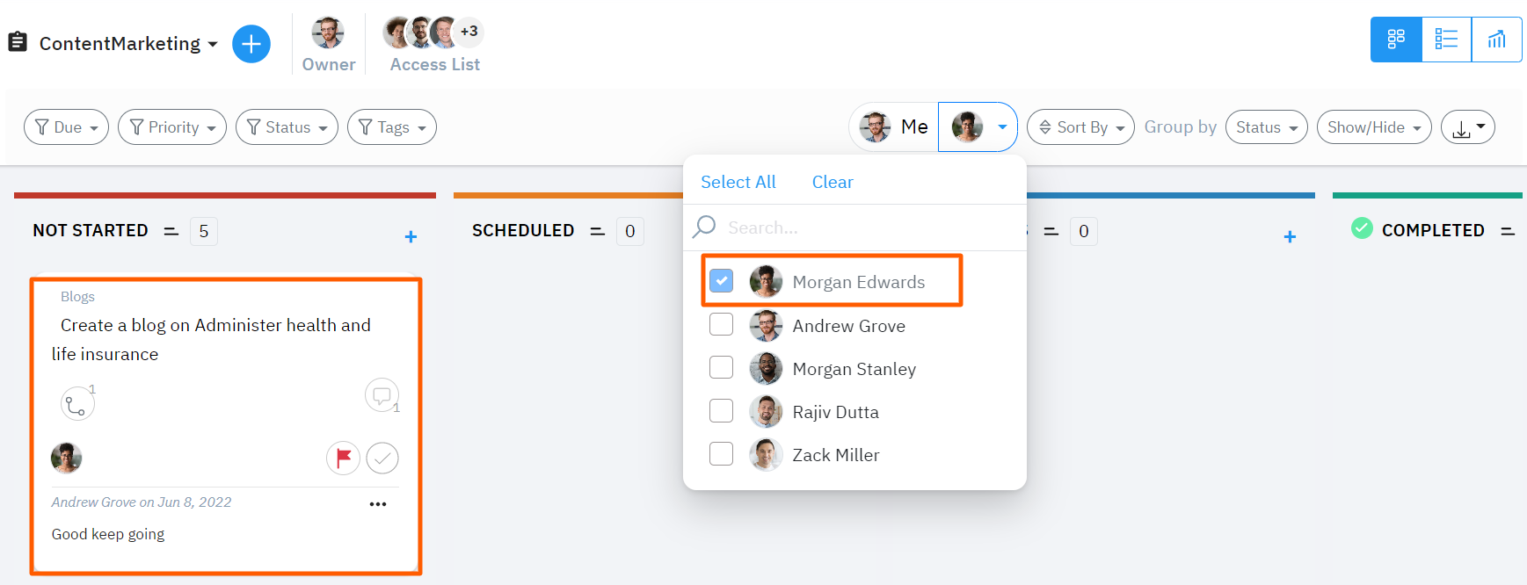Select the board view icon

coord(1396,39)
